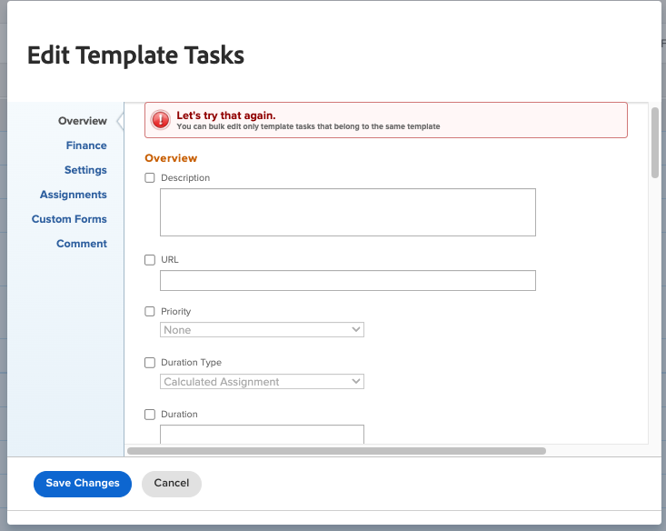Enable the Description checkbox

pyautogui.click(x=150, y=178)
